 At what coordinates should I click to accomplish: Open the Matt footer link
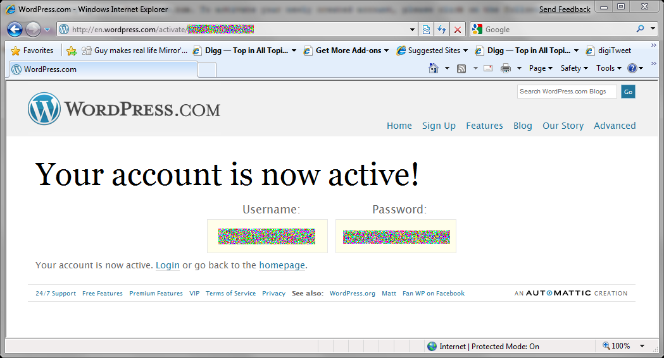pos(389,294)
